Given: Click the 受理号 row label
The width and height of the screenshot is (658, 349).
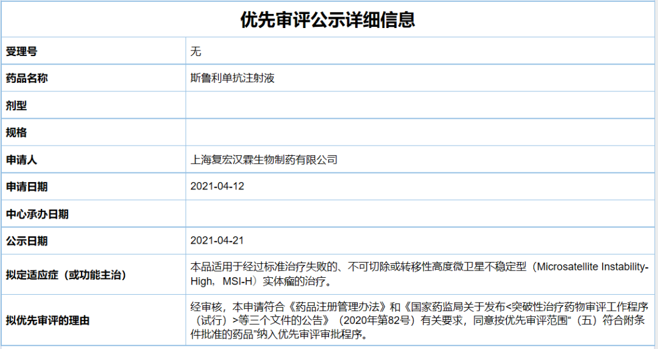Looking at the screenshot, I should click(x=21, y=52).
